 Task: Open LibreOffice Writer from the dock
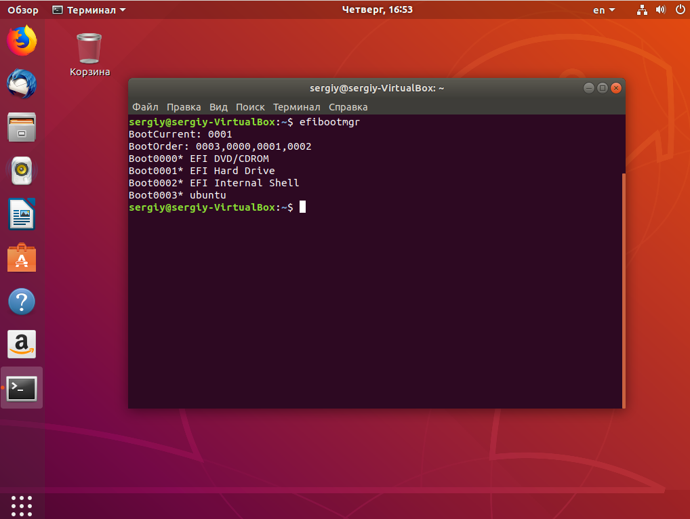pos(22,213)
